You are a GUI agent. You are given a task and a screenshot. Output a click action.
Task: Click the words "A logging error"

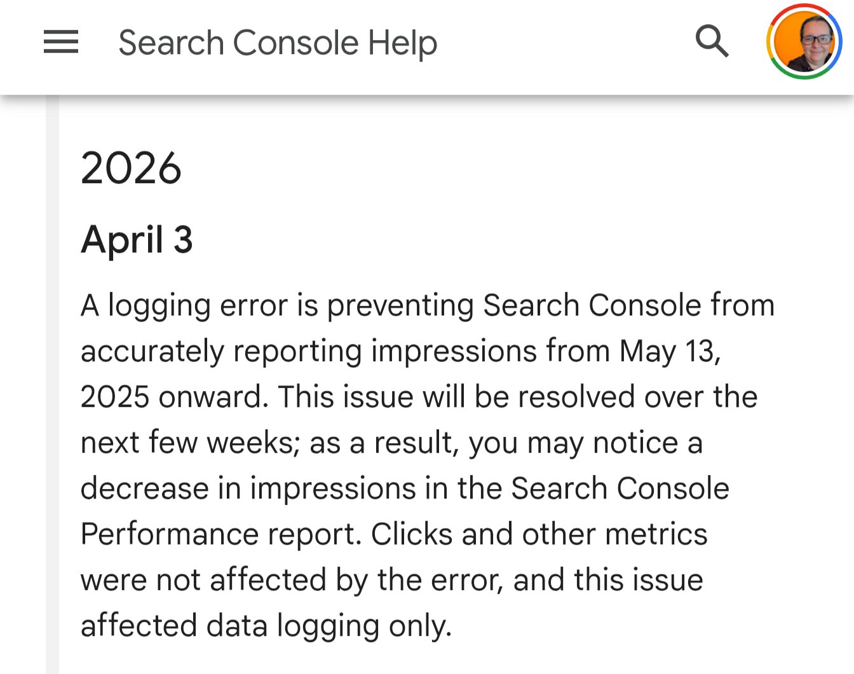click(146, 306)
